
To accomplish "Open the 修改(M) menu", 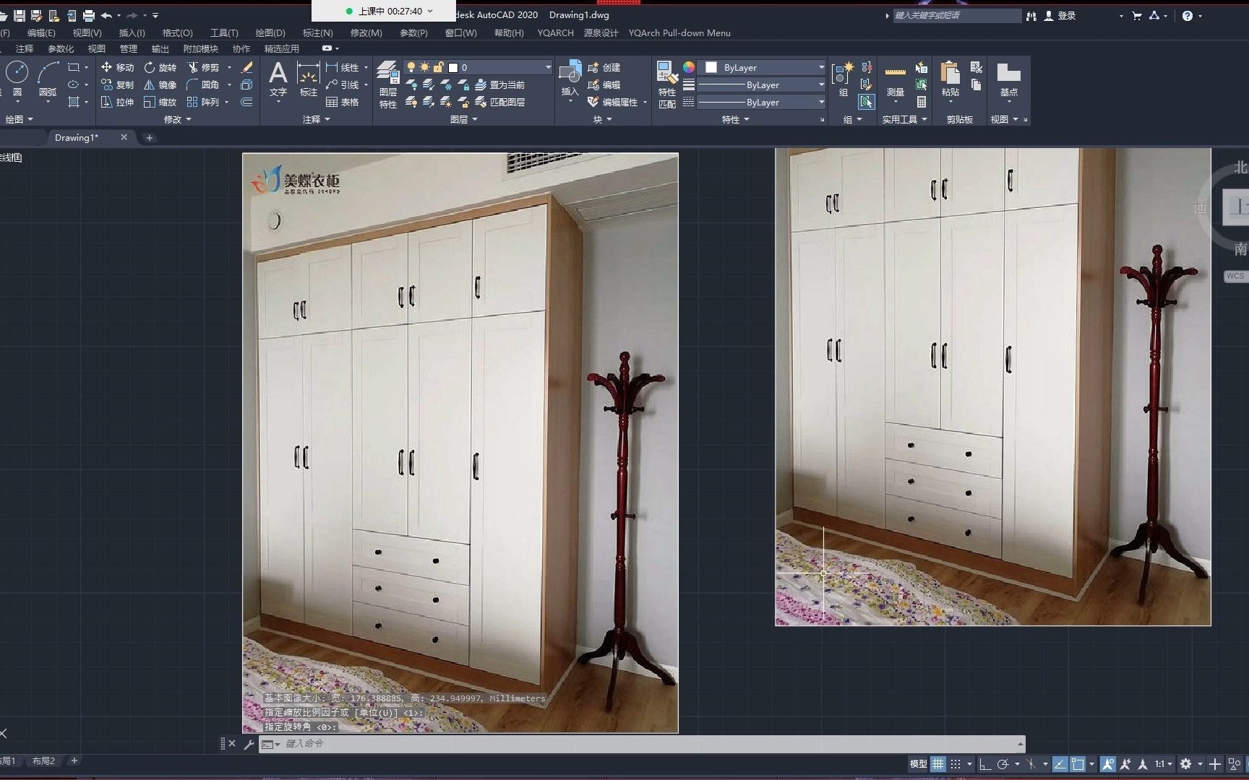I will tap(366, 32).
